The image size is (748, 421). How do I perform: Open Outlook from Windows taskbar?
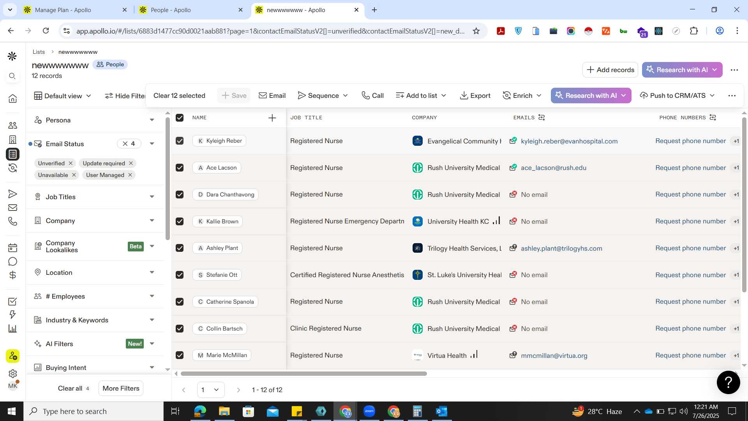point(441,411)
